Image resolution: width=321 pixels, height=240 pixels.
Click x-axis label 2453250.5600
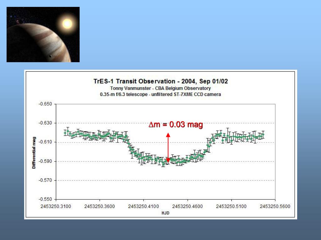(x=275, y=206)
